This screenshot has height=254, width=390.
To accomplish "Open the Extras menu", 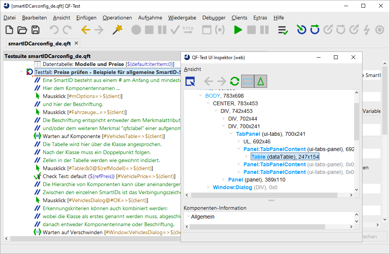I will click(x=260, y=18).
